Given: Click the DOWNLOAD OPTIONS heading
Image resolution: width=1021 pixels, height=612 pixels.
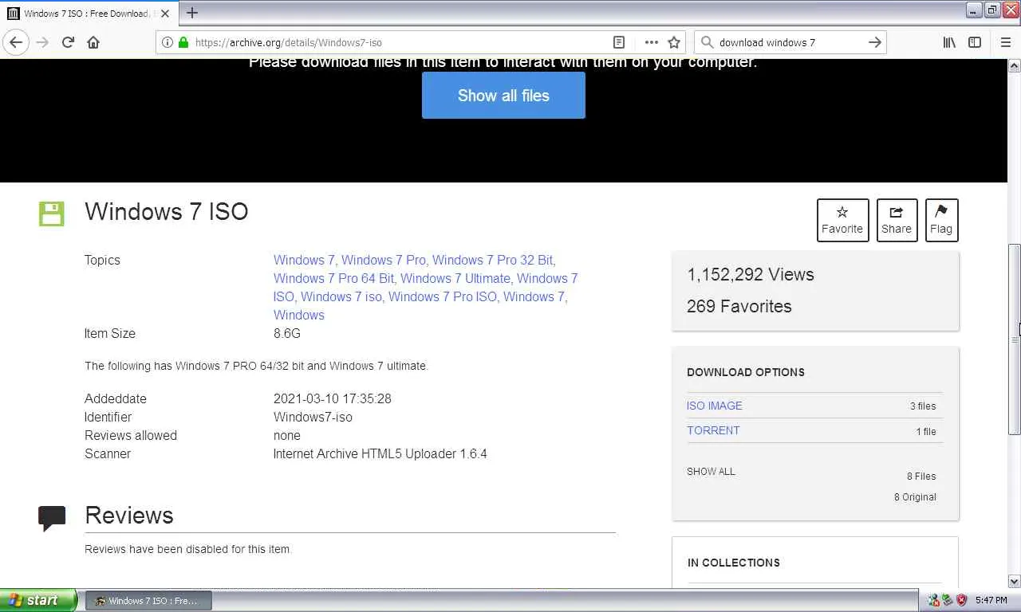Looking at the screenshot, I should (x=746, y=372).
